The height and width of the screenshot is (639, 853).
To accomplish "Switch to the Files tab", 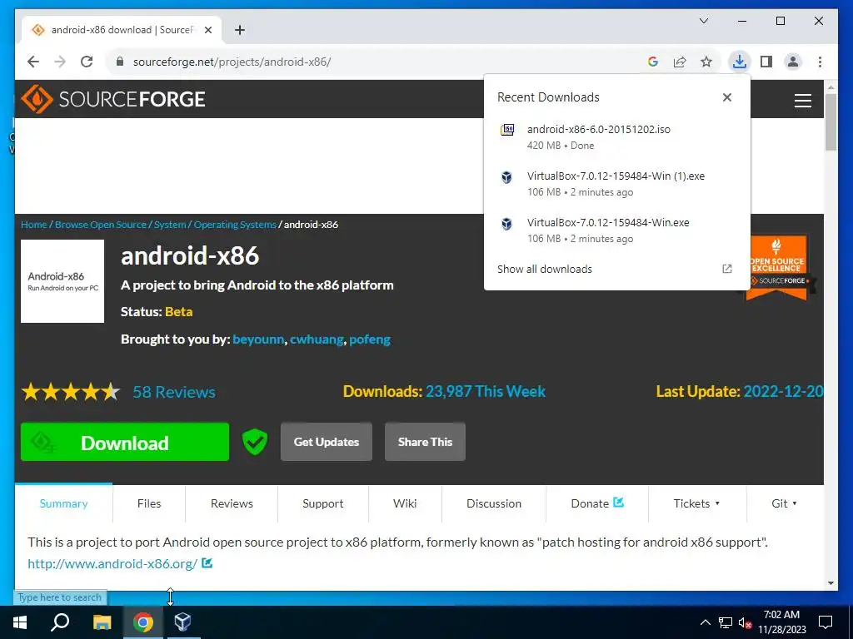I will [x=149, y=503].
